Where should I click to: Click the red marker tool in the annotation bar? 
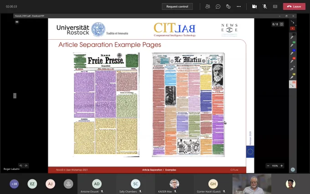coord(293,28)
